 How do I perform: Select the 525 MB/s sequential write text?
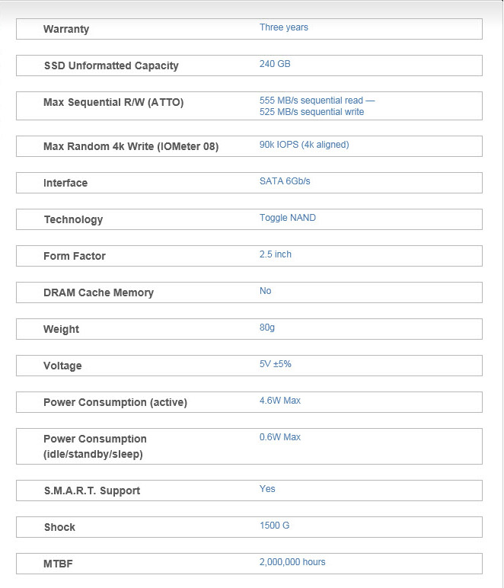[x=311, y=112]
